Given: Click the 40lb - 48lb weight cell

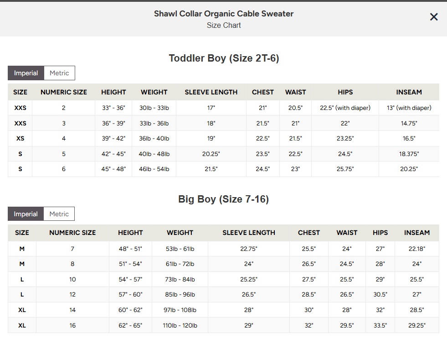Looking at the screenshot, I should [x=154, y=154].
